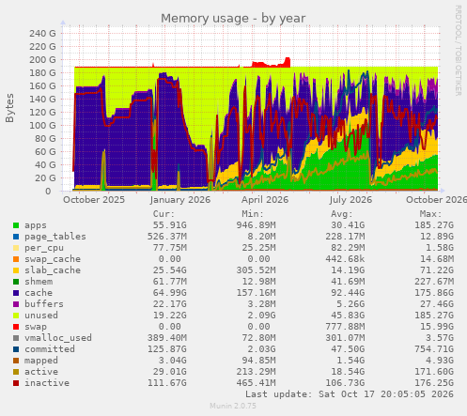The image size is (467, 416).
Task: Click the 'mapped' legend label
Action: pos(41,361)
